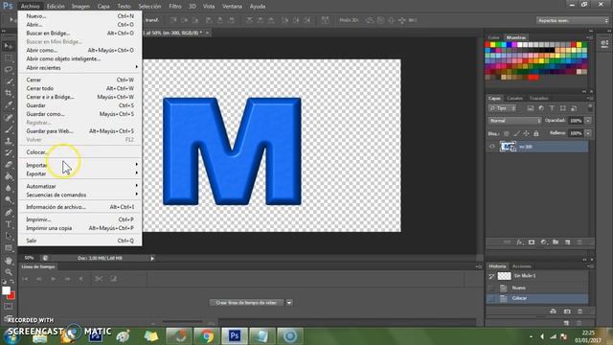The height and width of the screenshot is (345, 613).
Task: Switch to the Canales tab
Action: (x=515, y=98)
